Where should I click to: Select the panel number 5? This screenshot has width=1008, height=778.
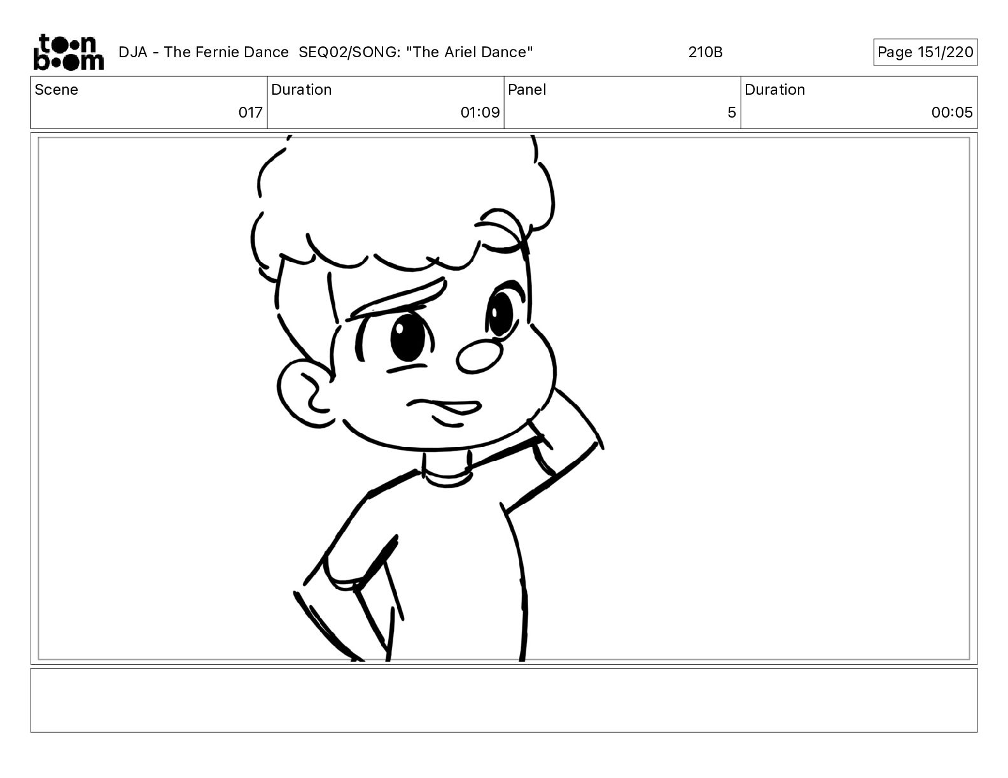732,113
